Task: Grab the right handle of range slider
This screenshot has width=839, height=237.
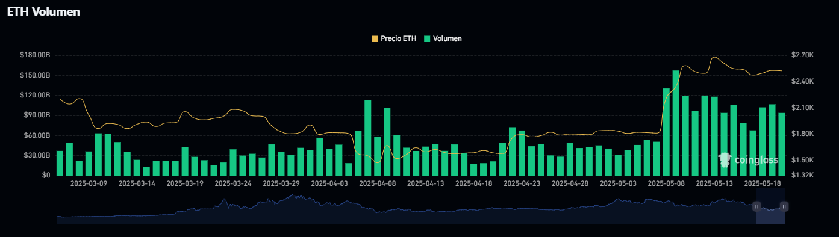Action: tap(784, 206)
